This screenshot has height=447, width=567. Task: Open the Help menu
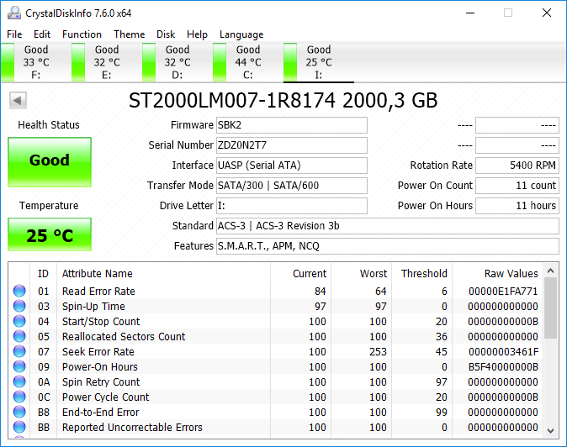(x=197, y=34)
